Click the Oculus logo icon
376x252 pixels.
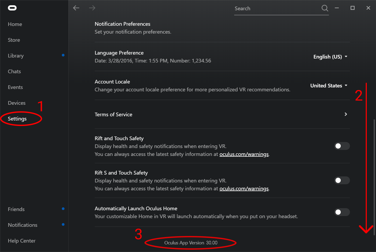point(12,8)
